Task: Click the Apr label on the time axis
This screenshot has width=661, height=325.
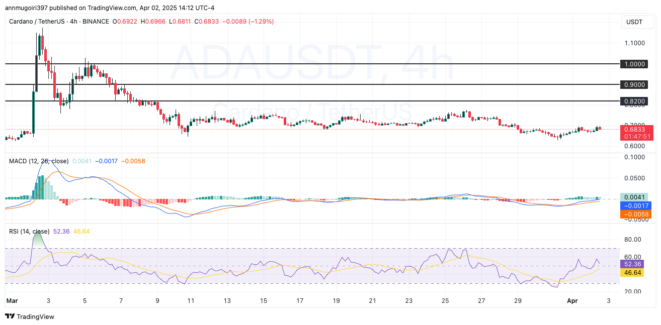Action: 572,300
